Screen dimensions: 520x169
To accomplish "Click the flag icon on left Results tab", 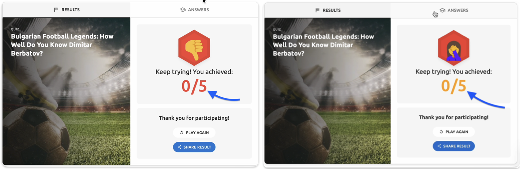I will pos(56,10).
